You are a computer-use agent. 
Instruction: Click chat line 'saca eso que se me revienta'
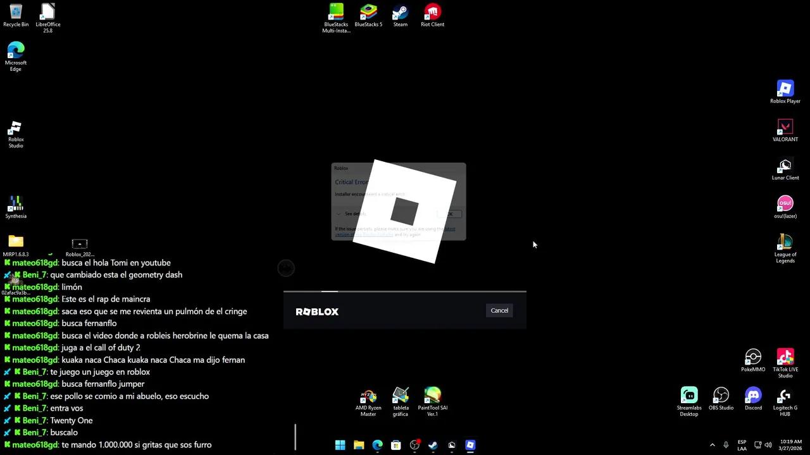pyautogui.click(x=154, y=312)
